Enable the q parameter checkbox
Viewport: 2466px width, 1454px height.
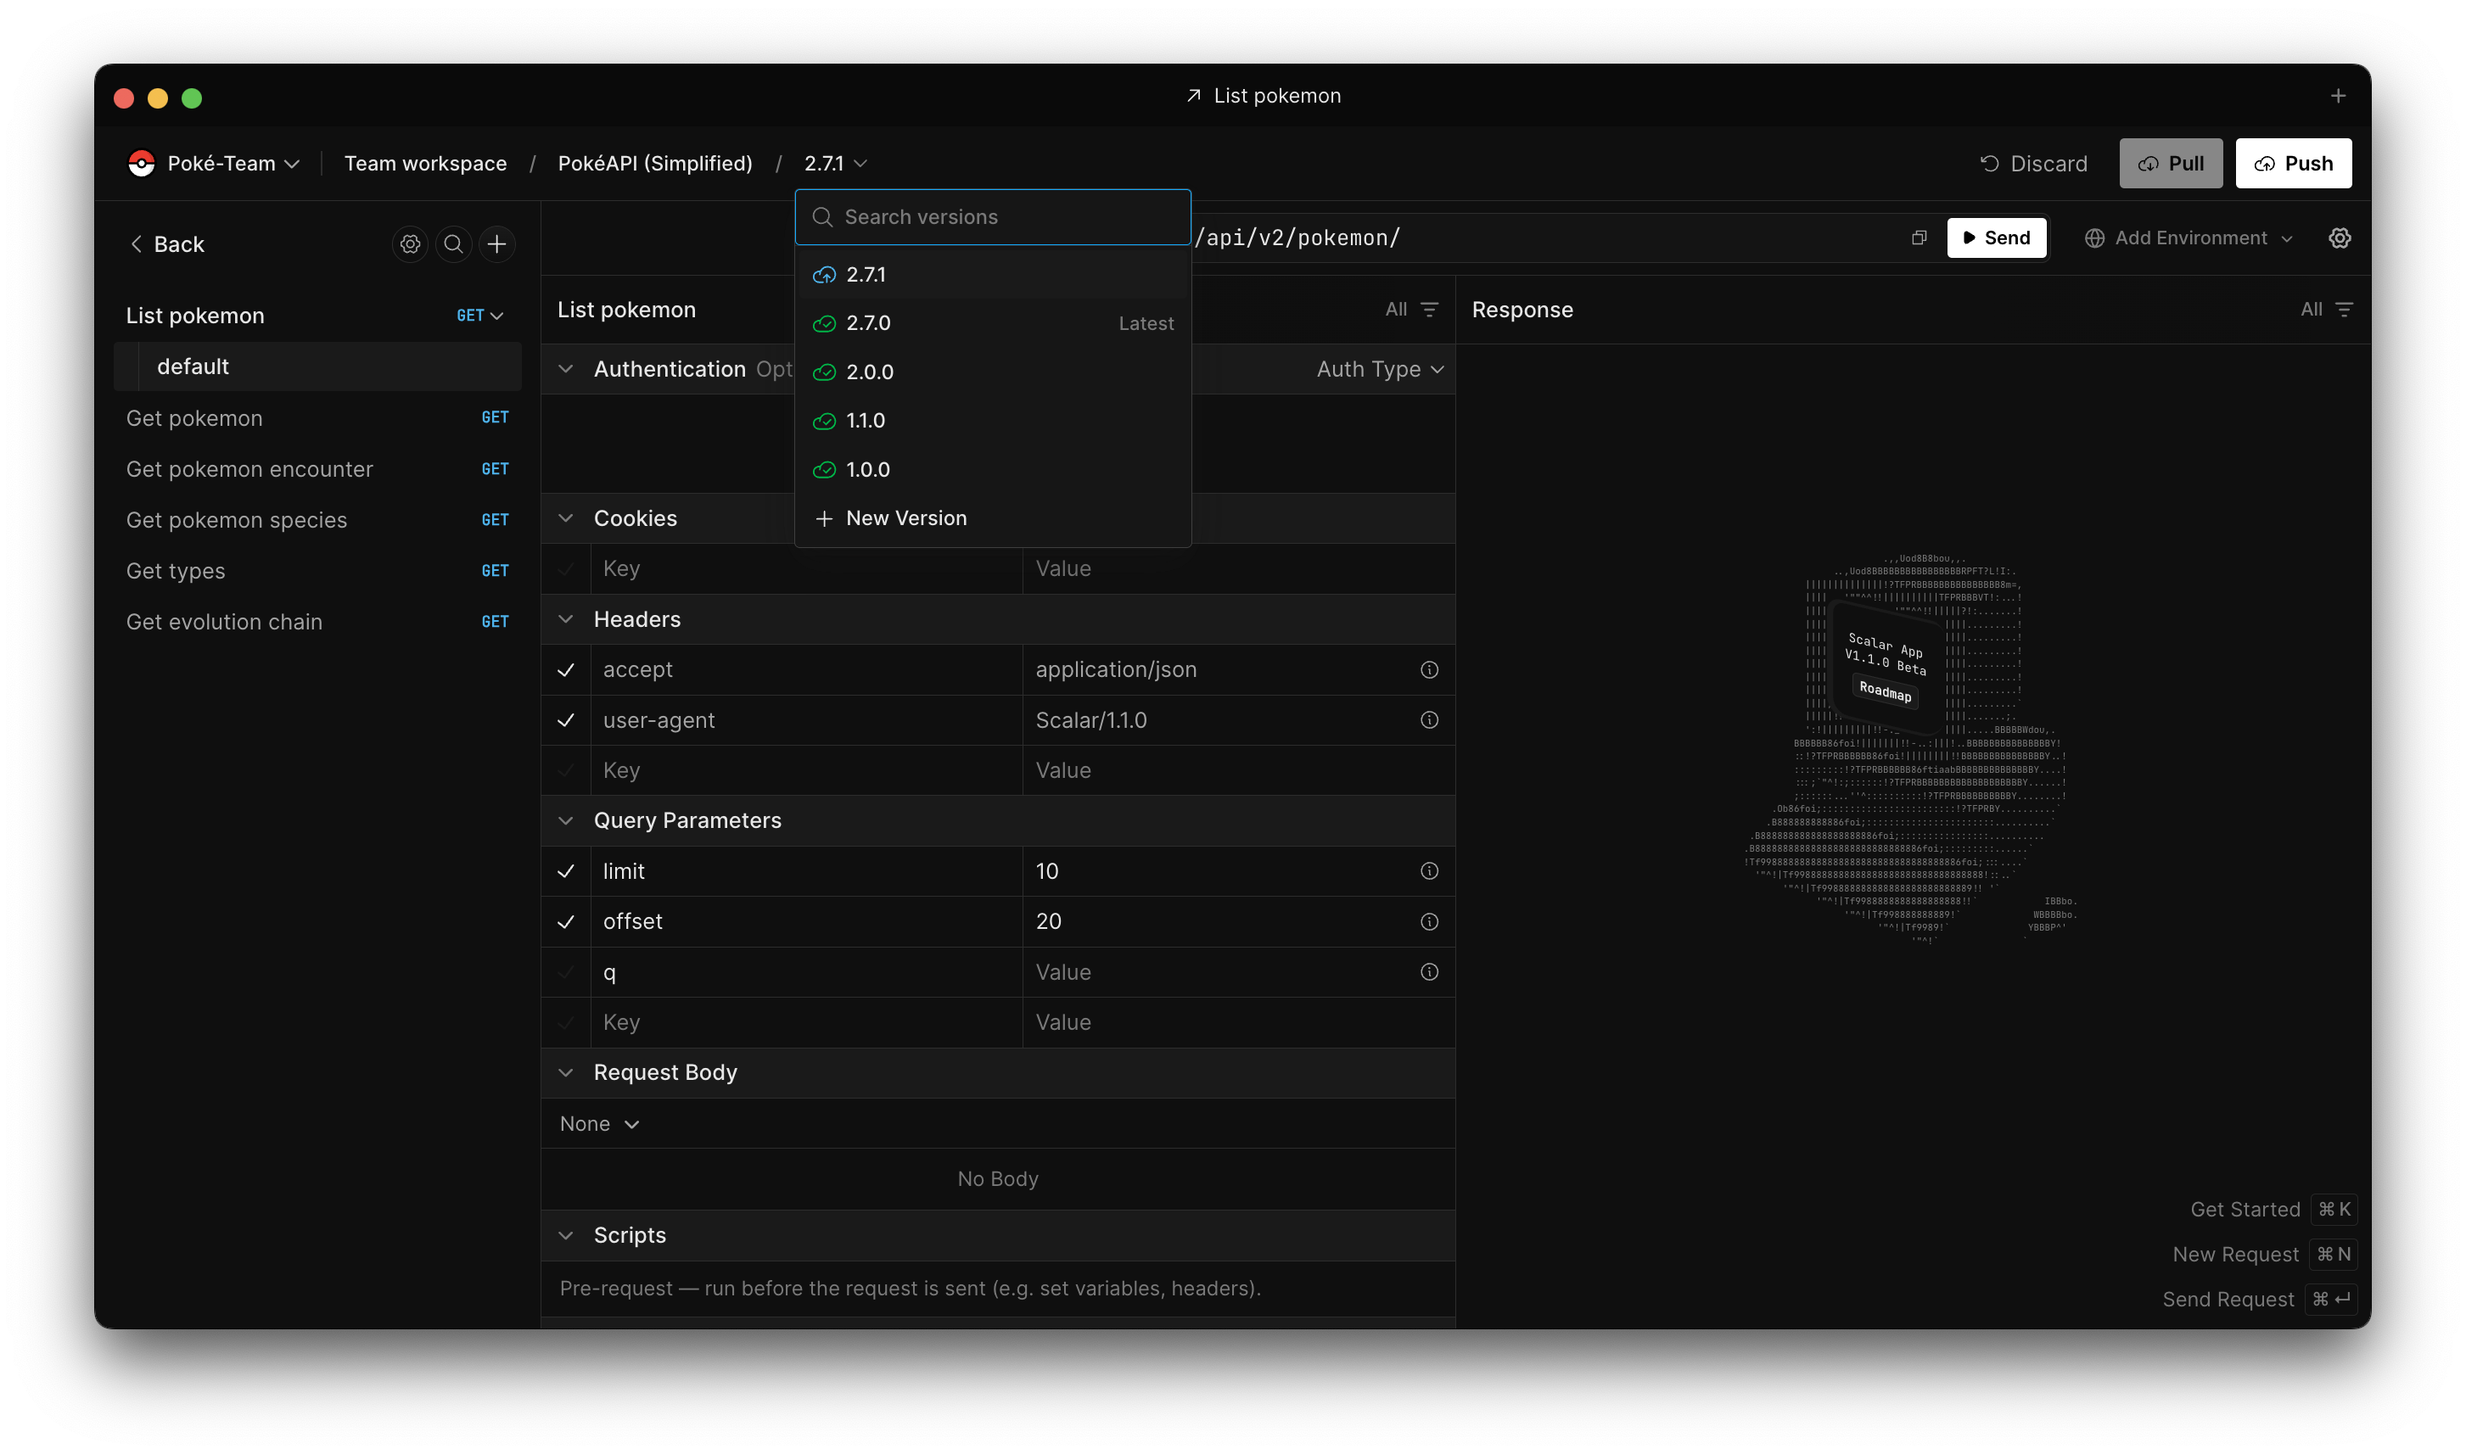tap(565, 972)
